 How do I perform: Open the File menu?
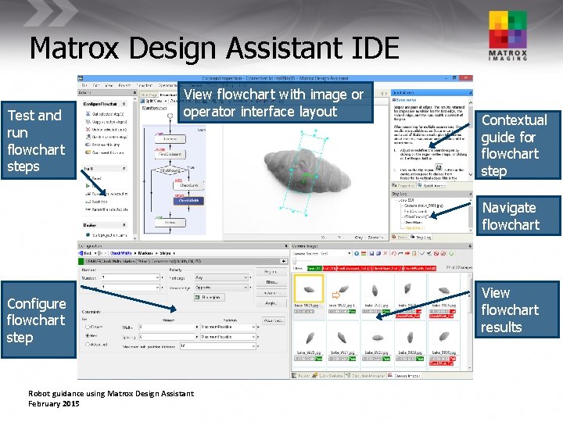pyautogui.click(x=84, y=85)
